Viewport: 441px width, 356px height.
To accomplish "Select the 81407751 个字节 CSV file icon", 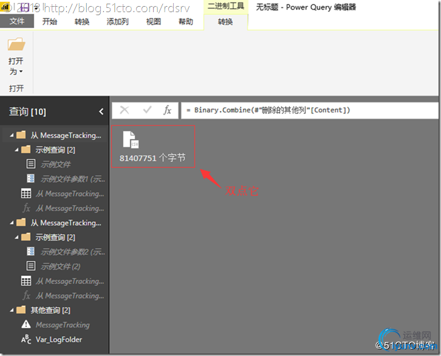I will click(x=131, y=140).
